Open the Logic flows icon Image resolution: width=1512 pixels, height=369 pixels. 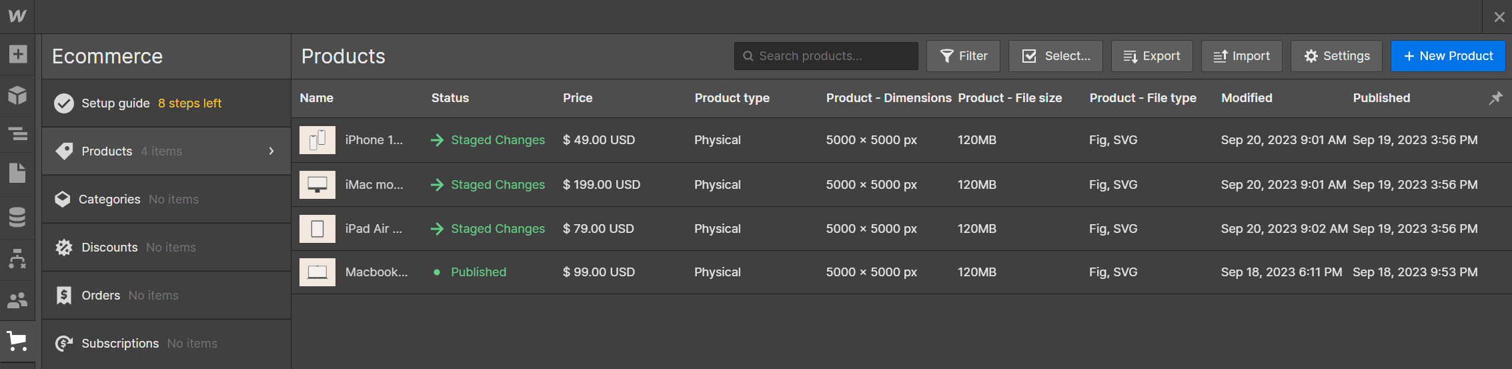click(x=17, y=259)
